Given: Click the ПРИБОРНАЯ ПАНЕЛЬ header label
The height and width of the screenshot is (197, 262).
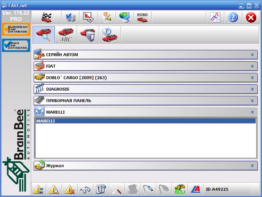Looking at the screenshot, I should click(68, 101).
